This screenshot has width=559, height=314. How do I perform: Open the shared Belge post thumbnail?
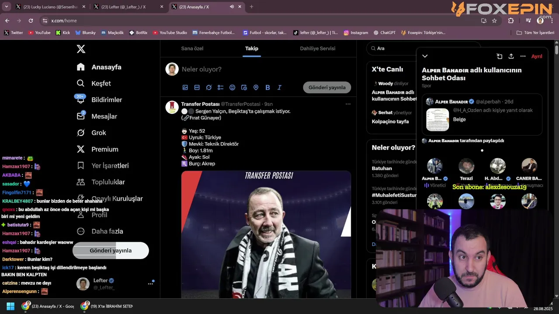pyautogui.click(x=438, y=119)
